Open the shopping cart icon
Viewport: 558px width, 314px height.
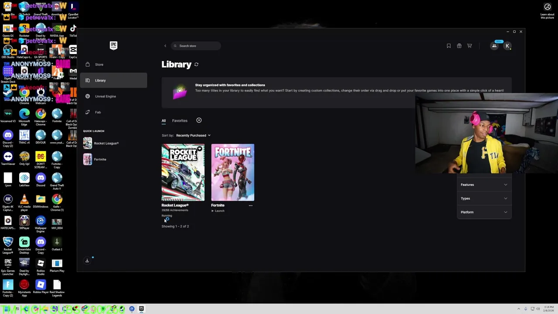click(x=470, y=46)
